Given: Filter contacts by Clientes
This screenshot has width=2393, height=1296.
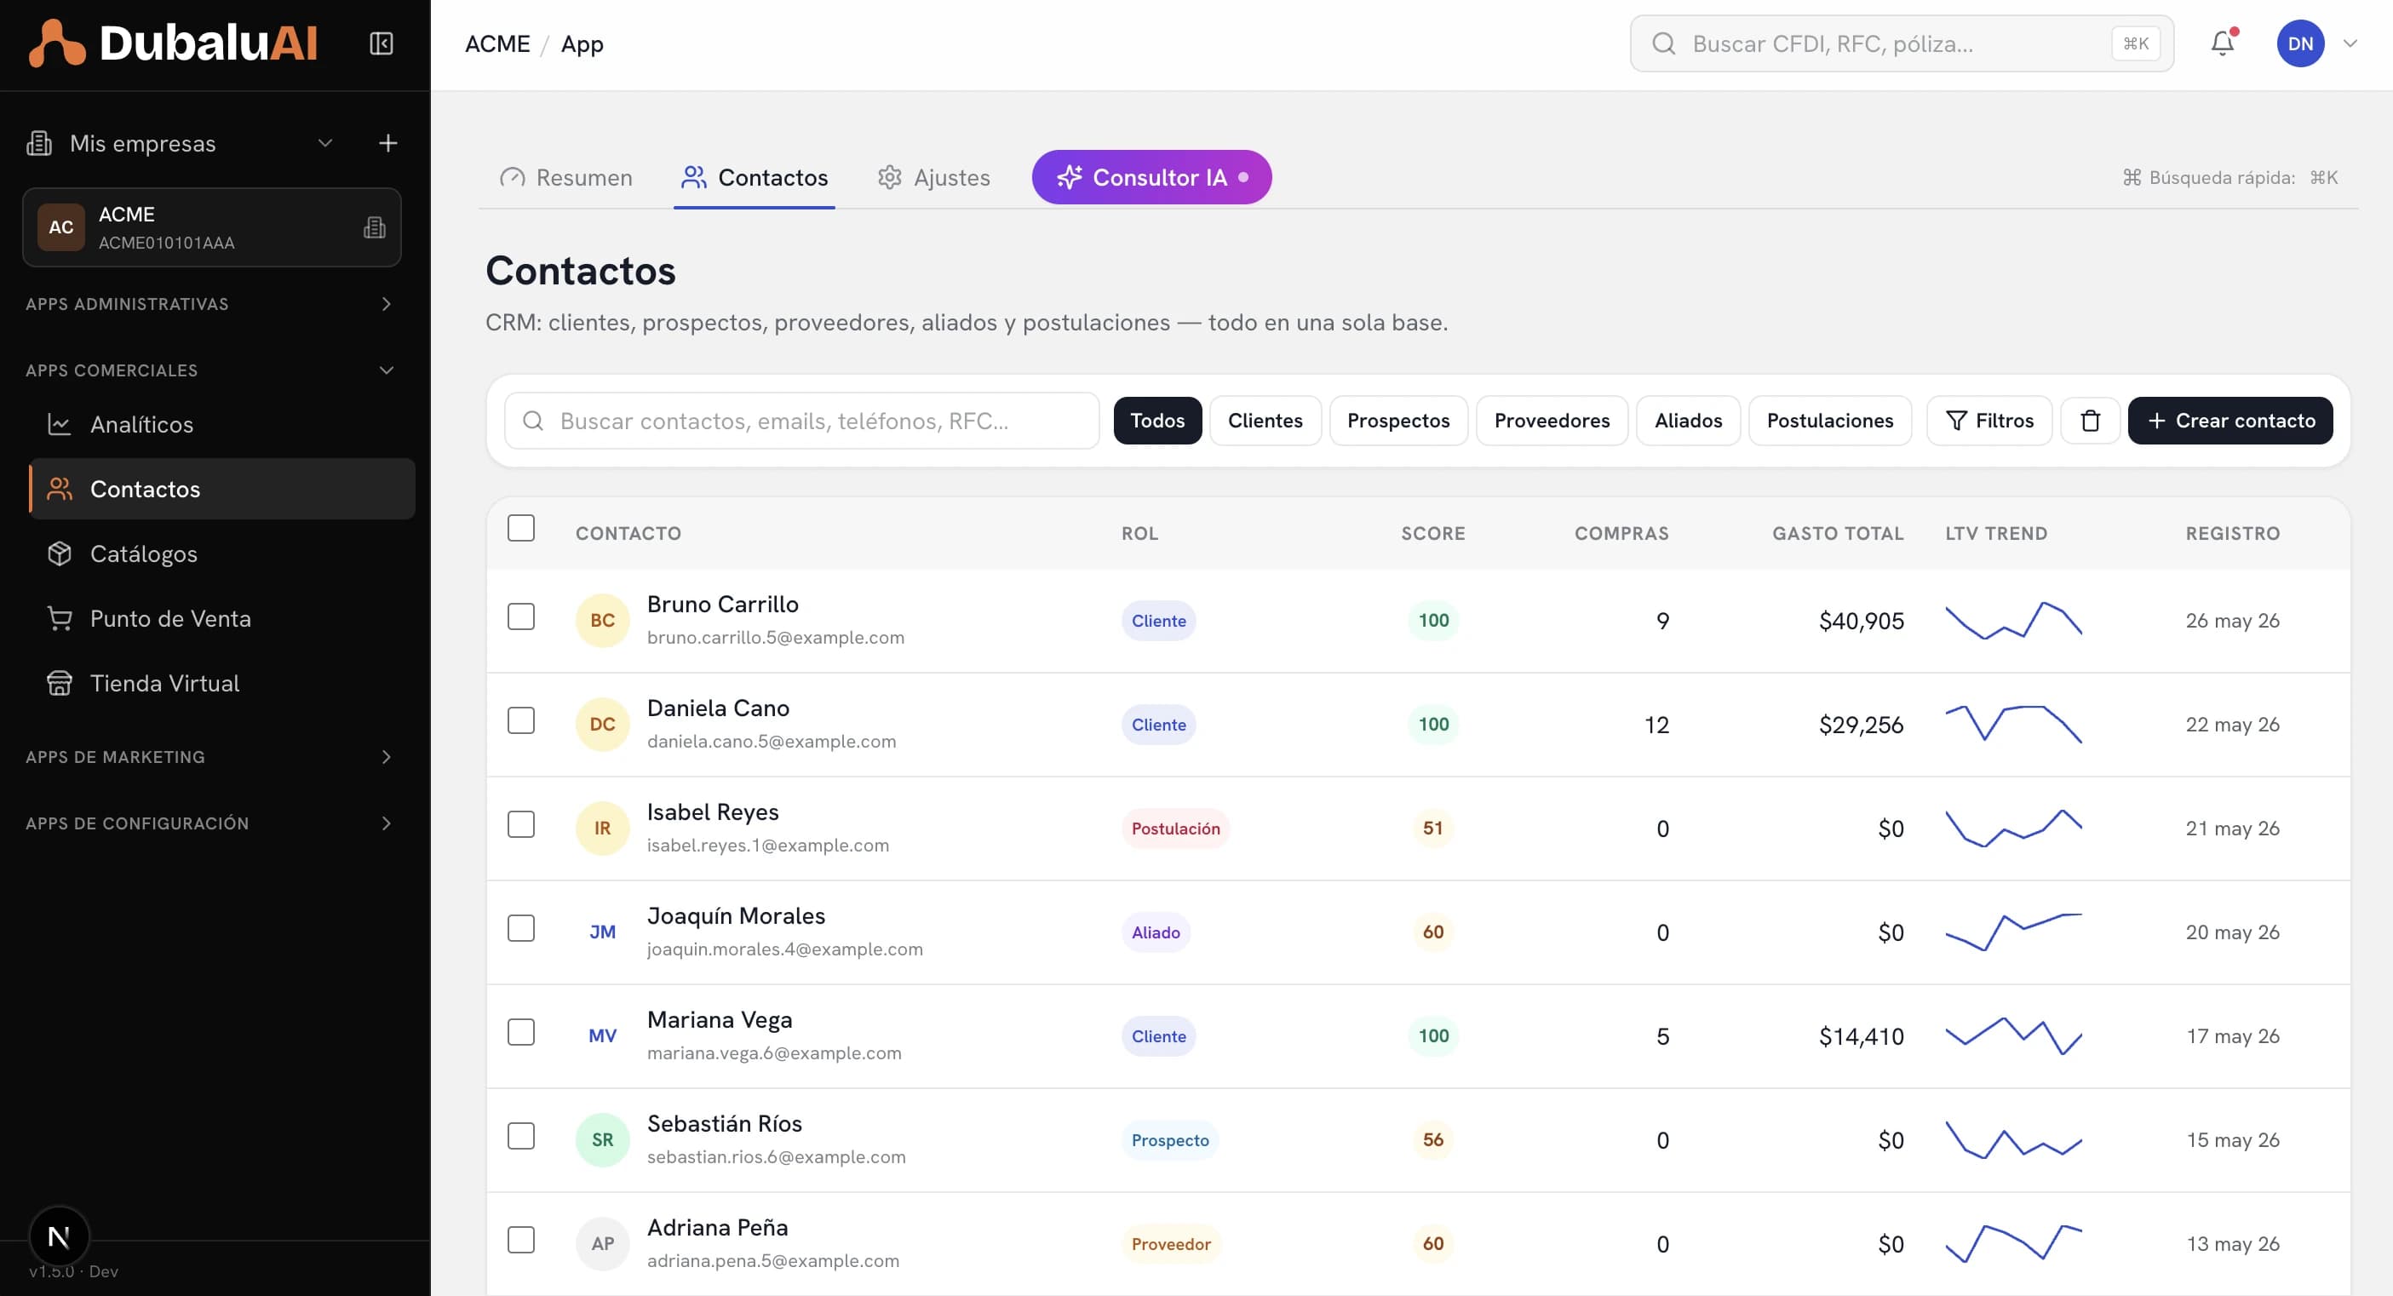Looking at the screenshot, I should coord(1265,421).
